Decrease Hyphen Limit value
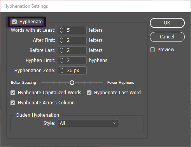Viewport: 191px width, 147px height. click(62, 62)
